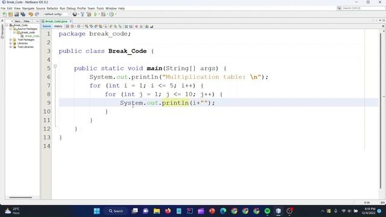The width and height of the screenshot is (386, 217).
Task: Click the editor vertical scrollbar
Action: tap(381, 111)
